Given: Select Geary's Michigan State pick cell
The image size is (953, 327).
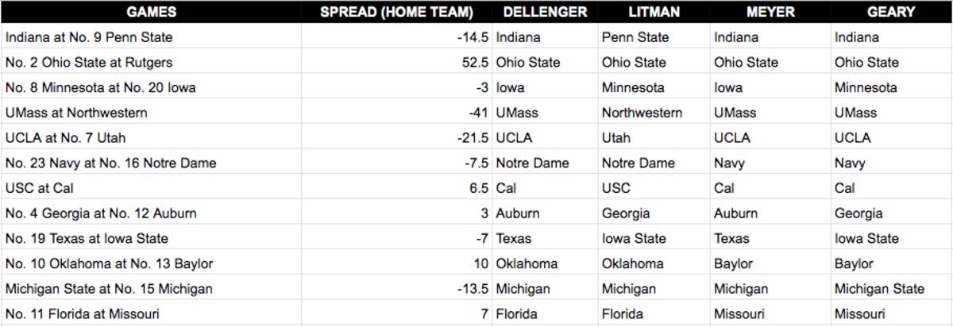Looking at the screenshot, I should (879, 289).
